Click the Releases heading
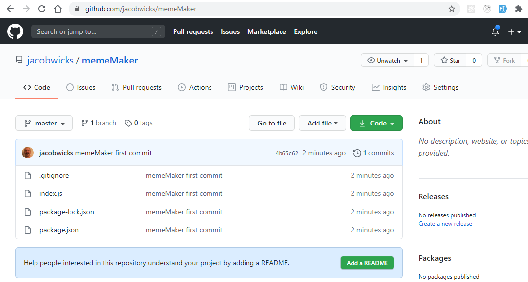The width and height of the screenshot is (528, 282). 433,197
